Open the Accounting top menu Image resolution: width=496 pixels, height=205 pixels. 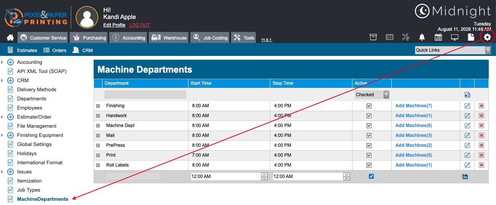coord(129,38)
